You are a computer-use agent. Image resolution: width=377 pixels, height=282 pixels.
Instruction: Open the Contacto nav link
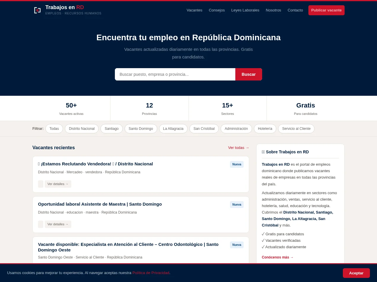(x=295, y=10)
